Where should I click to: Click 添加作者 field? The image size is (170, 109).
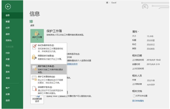(x=151, y=80)
